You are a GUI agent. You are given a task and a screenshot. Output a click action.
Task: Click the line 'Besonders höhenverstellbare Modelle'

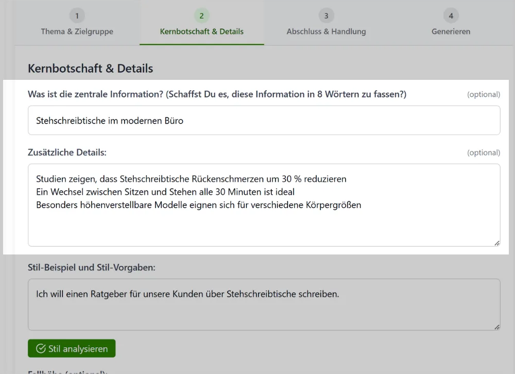(x=198, y=205)
